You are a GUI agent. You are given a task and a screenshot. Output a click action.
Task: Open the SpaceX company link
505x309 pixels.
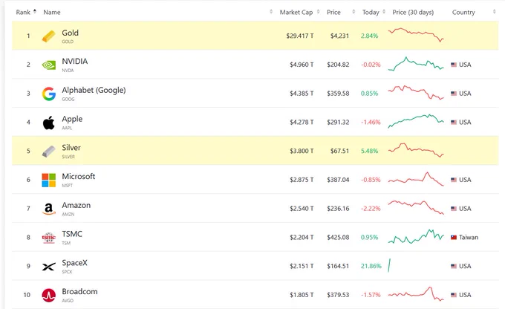click(x=74, y=263)
